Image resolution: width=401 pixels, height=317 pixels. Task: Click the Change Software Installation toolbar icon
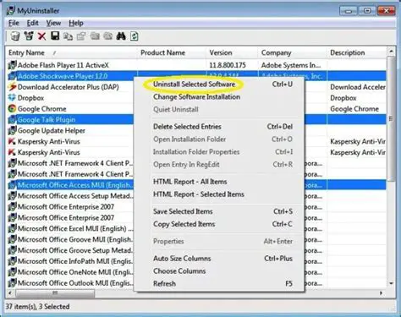click(29, 36)
